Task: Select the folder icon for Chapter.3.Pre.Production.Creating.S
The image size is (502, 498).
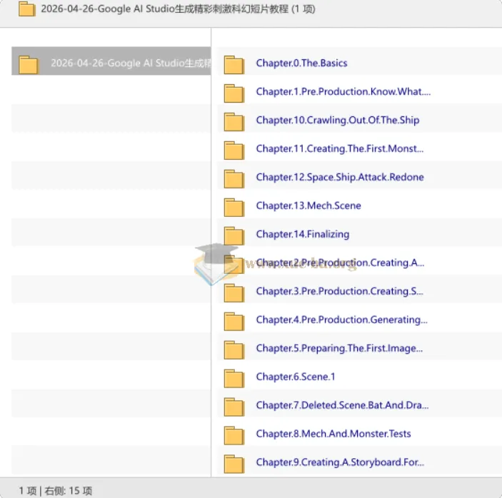Action: pos(234,293)
